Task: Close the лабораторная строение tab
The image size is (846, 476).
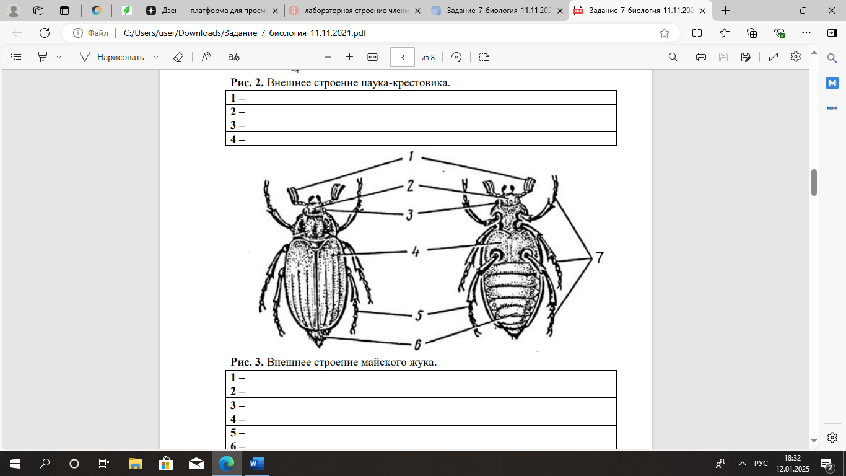Action: pos(418,11)
